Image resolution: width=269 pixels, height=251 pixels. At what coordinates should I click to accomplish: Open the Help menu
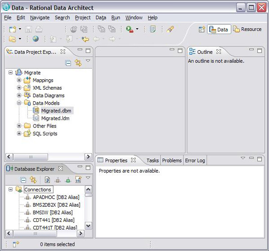152,18
